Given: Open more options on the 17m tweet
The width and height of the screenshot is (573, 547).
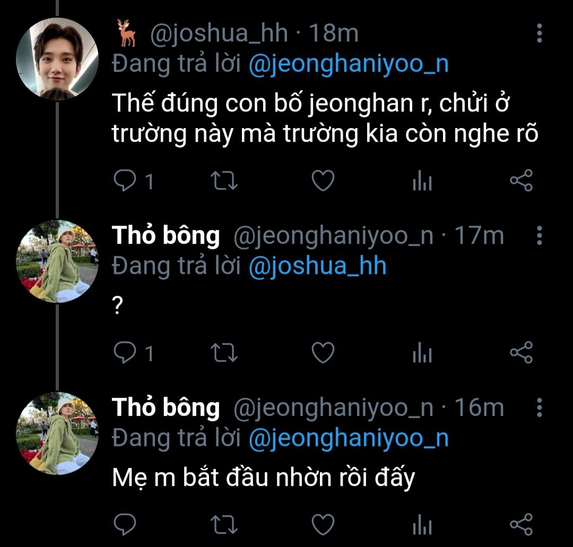Looking at the screenshot, I should tap(539, 235).
